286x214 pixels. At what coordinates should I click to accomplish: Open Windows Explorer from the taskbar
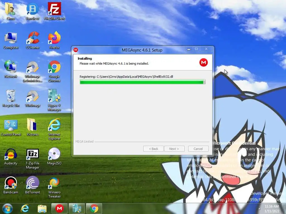click(x=42, y=208)
